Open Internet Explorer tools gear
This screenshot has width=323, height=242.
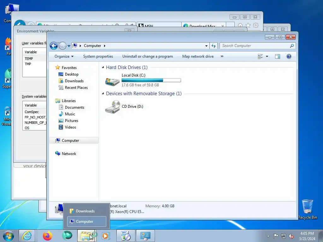pos(256,25)
